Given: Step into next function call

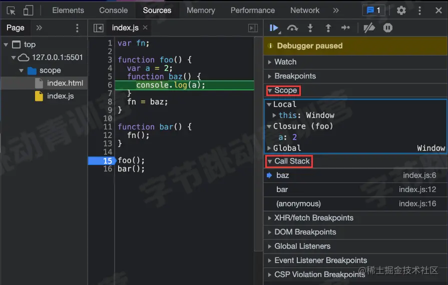Looking at the screenshot, I should coord(310,27).
